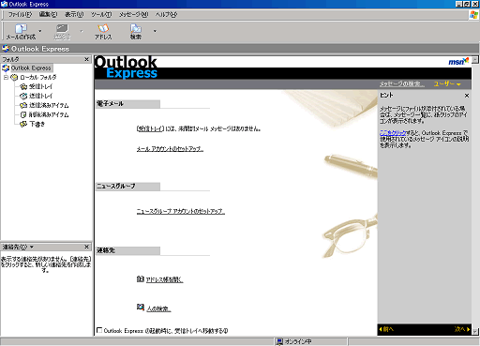The height and width of the screenshot is (346, 480).
Task: Open the Message menu
Action: point(133,14)
